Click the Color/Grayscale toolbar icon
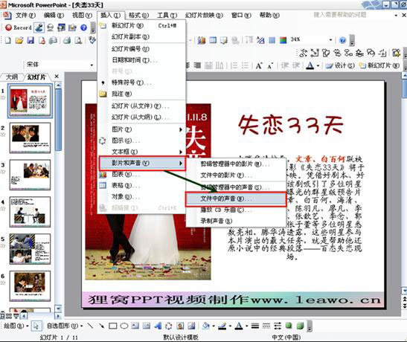The image size is (407, 342). (283, 40)
